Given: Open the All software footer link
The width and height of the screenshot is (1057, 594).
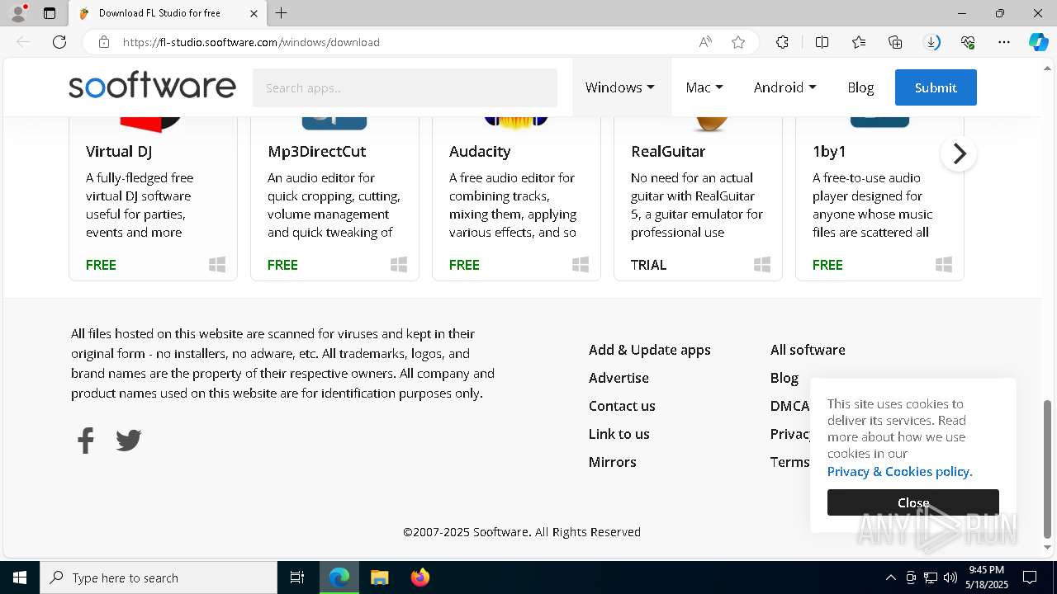Looking at the screenshot, I should pyautogui.click(x=808, y=350).
